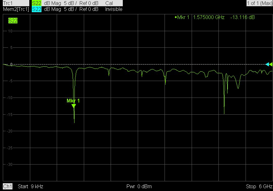
Task: Click Ref 0 dB in Trc1 row
Action: (x=89, y=3)
